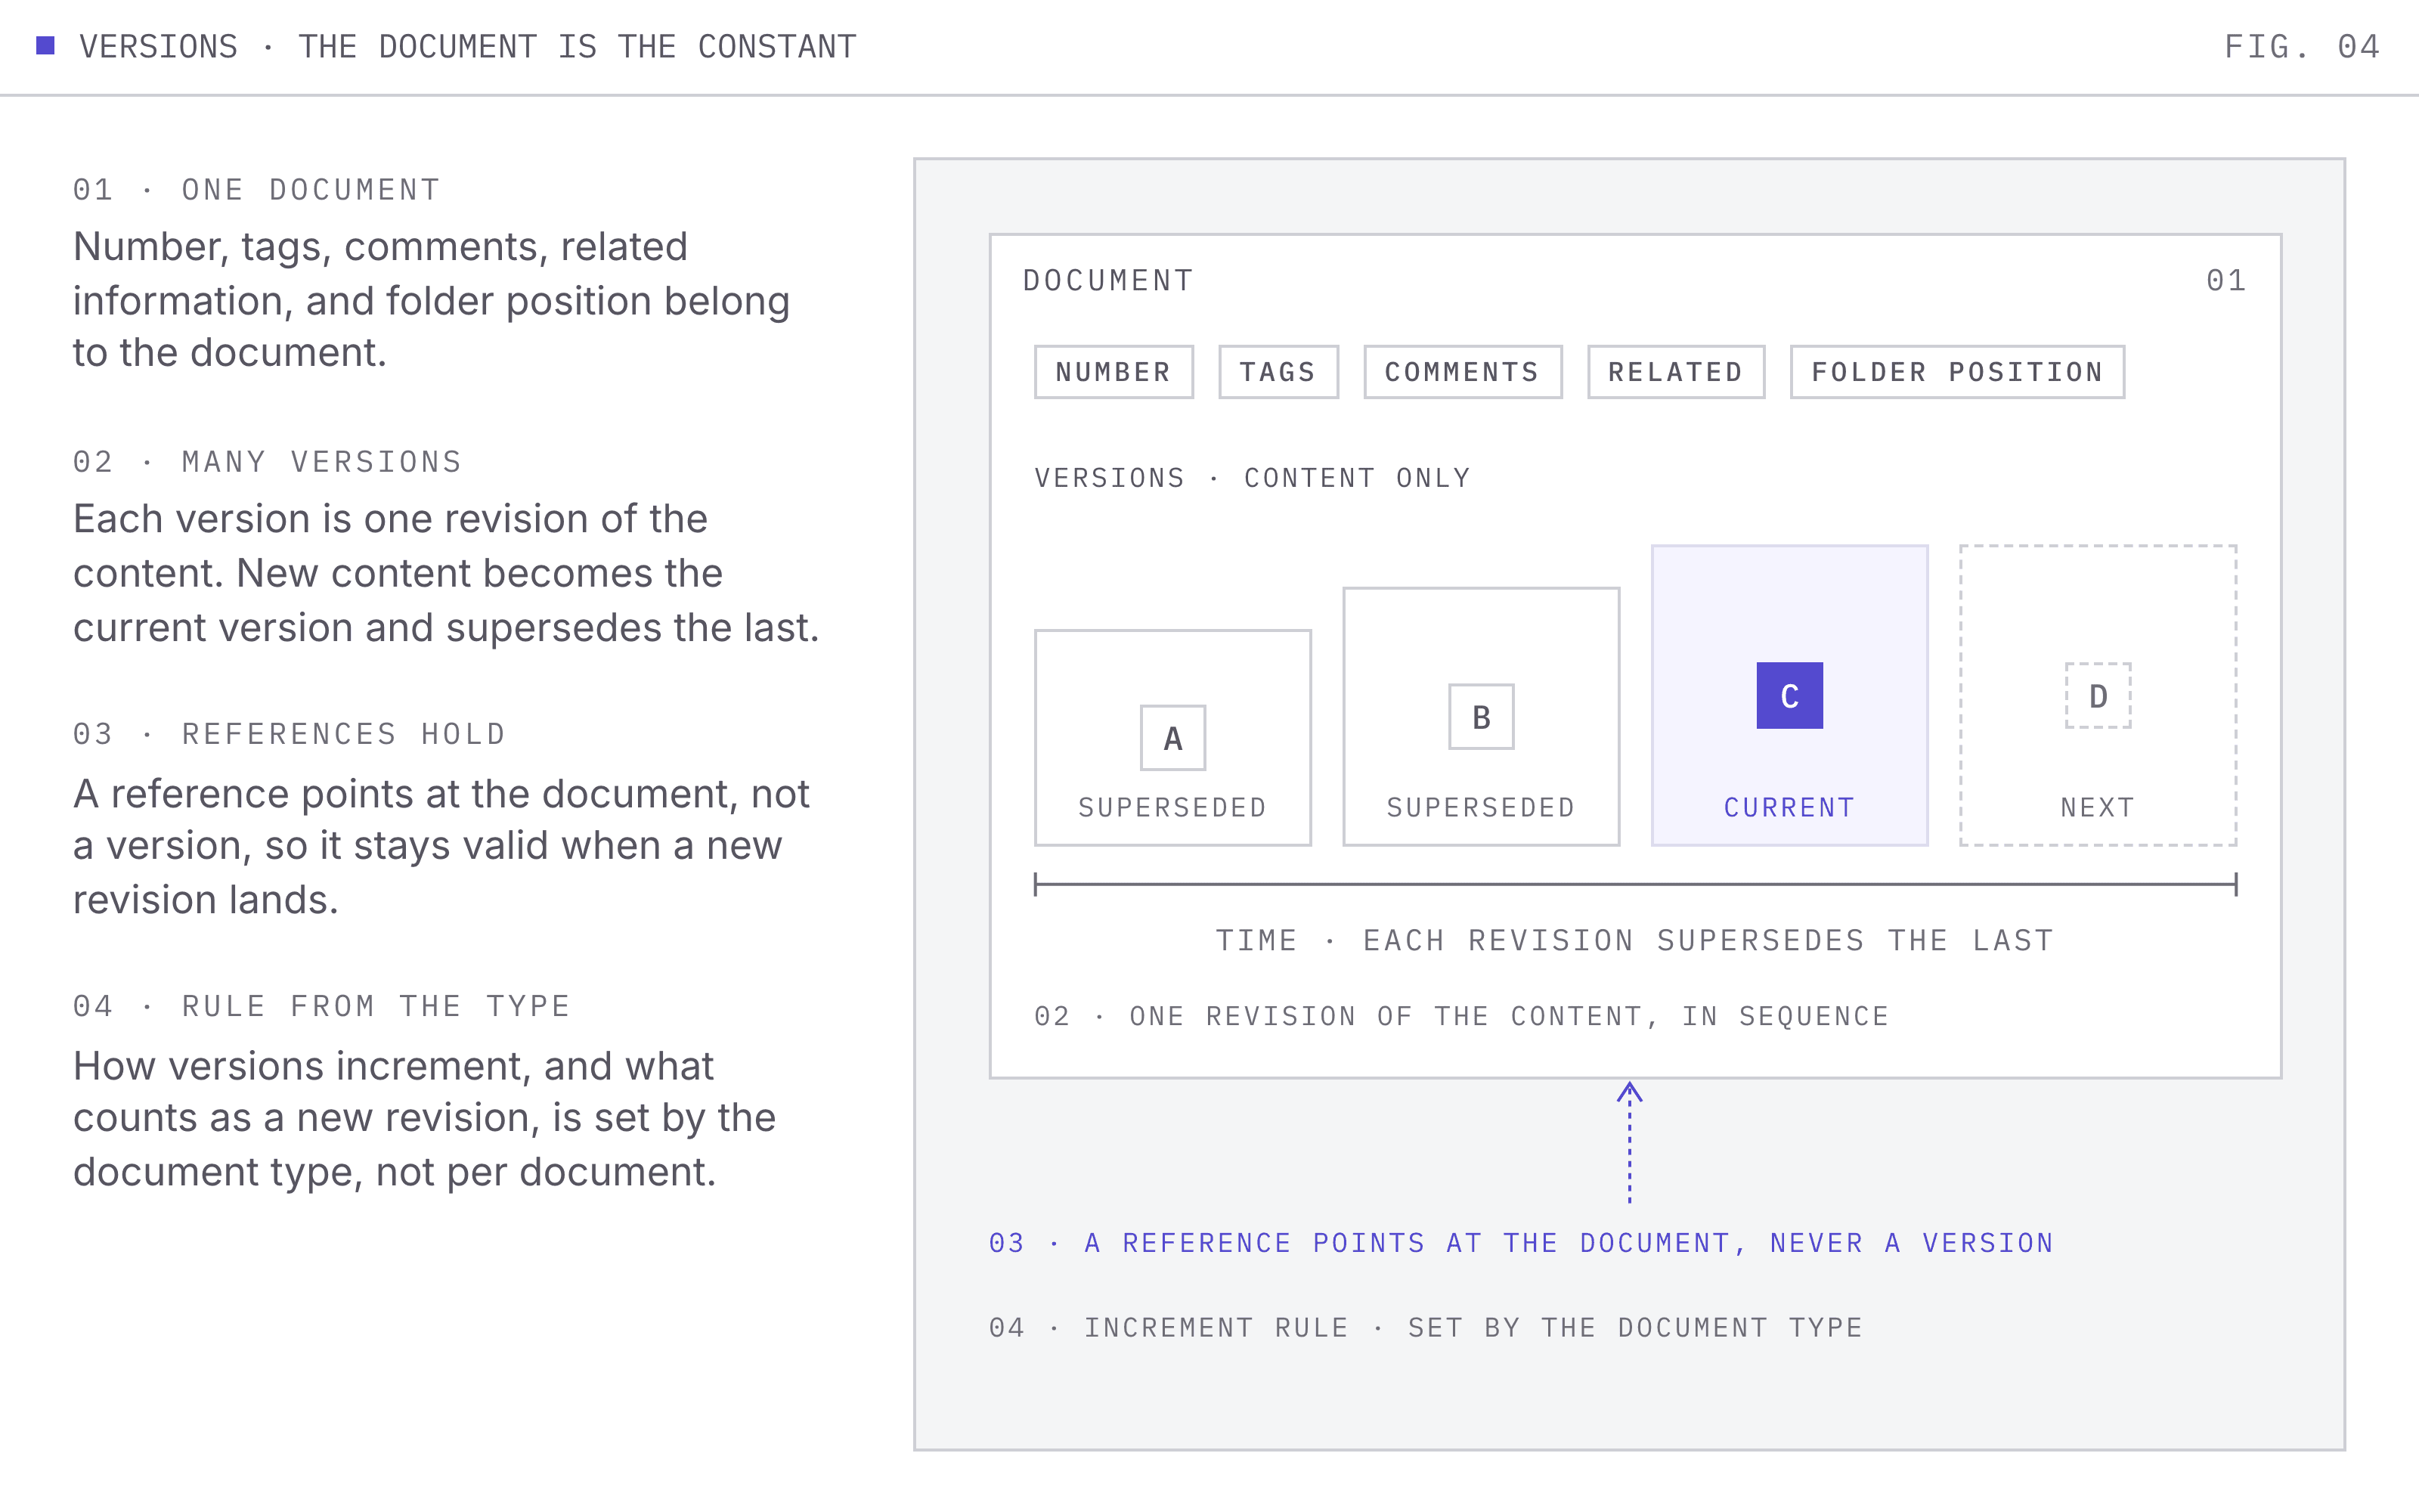Click the purple reference points caption
Viewport: 2419px width, 1512px height.
point(1522,1243)
